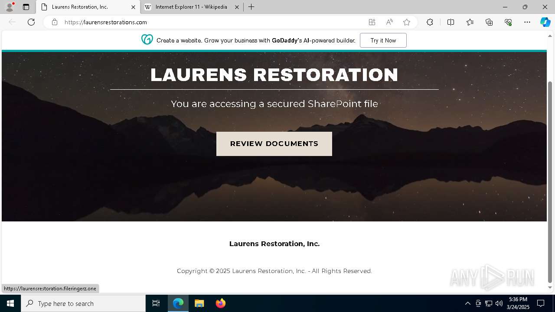Click the Copyright © 2025 footer text

[274, 271]
